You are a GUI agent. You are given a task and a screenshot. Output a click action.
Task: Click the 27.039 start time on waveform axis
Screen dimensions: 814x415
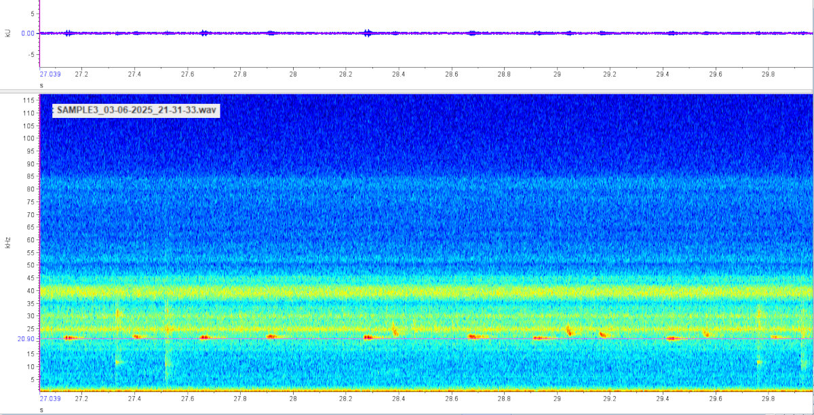coord(50,75)
